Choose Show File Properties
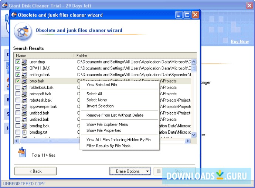The height and width of the screenshot is (188, 255). click(x=119, y=130)
